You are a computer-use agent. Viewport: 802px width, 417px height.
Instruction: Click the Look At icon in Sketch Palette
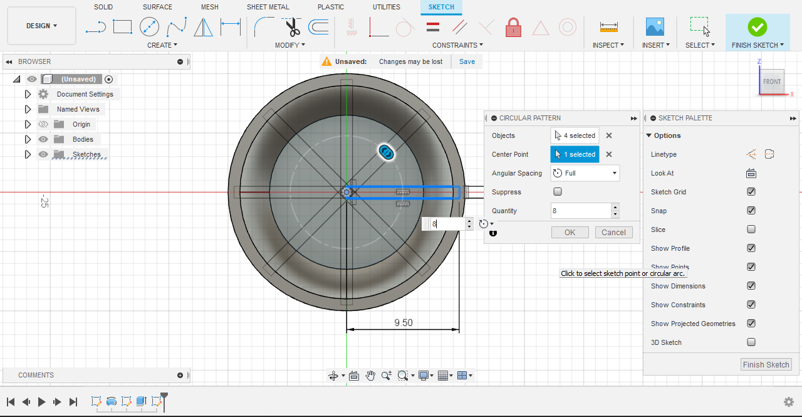tap(751, 174)
